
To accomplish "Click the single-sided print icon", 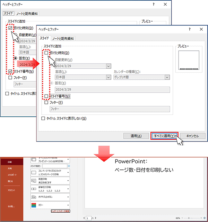I will pos(34,180).
